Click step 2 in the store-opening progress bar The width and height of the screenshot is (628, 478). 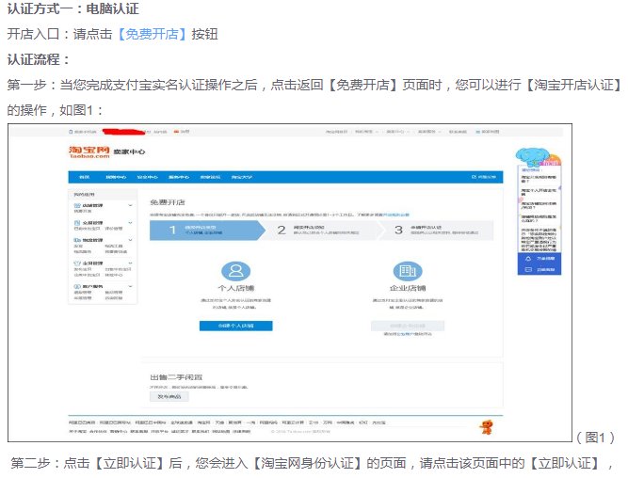(x=322, y=230)
